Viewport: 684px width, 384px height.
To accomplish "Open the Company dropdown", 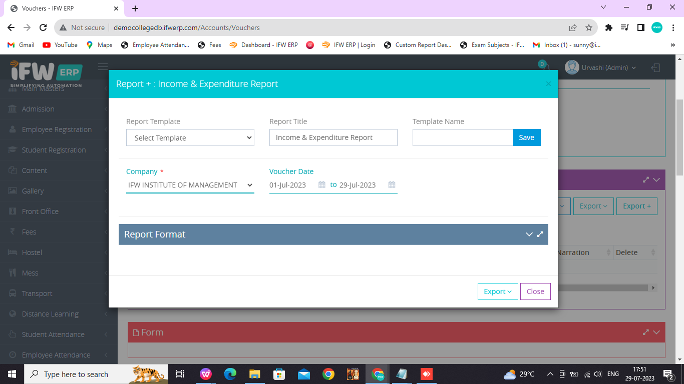I will click(190, 185).
